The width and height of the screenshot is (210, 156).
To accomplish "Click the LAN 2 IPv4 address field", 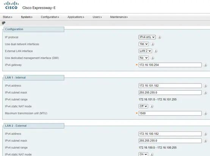I will 170,134.
